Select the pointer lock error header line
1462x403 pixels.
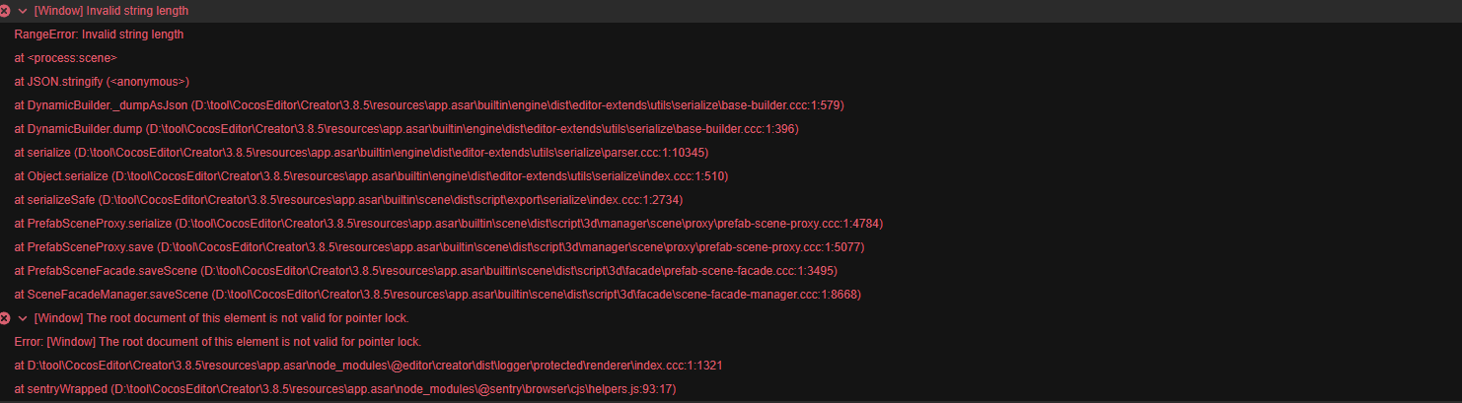tap(221, 318)
